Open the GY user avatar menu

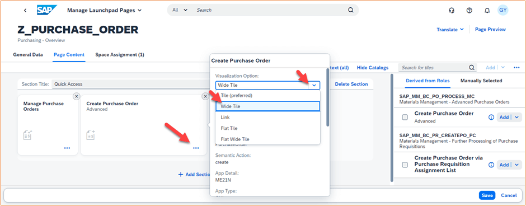[503, 10]
